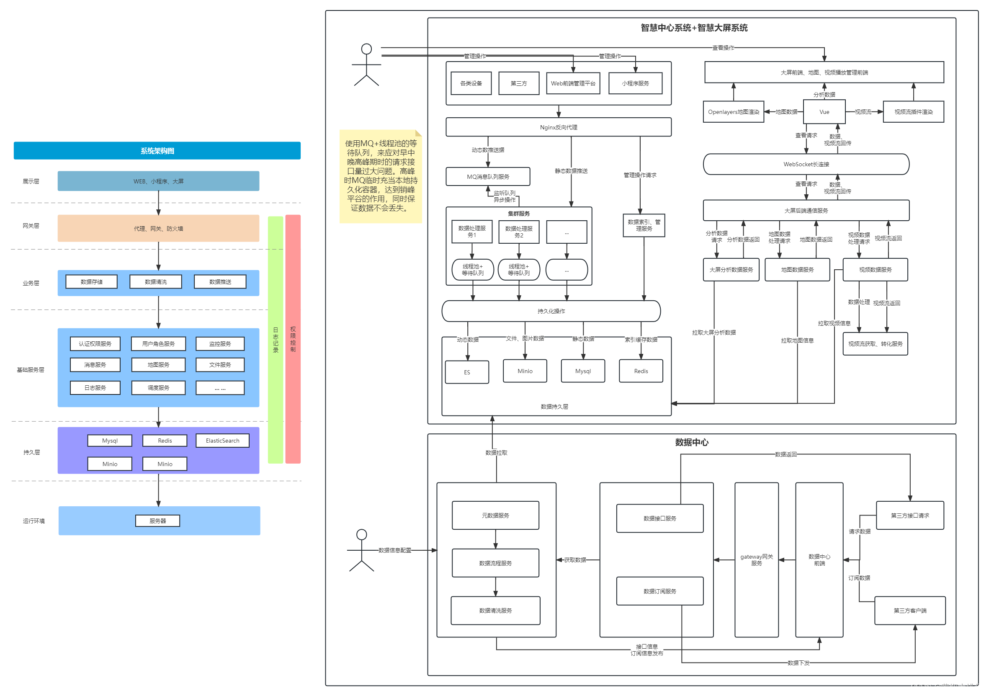Click the 拉取大屏分析数据 connector label
The image size is (989, 696).
pyautogui.click(x=714, y=333)
